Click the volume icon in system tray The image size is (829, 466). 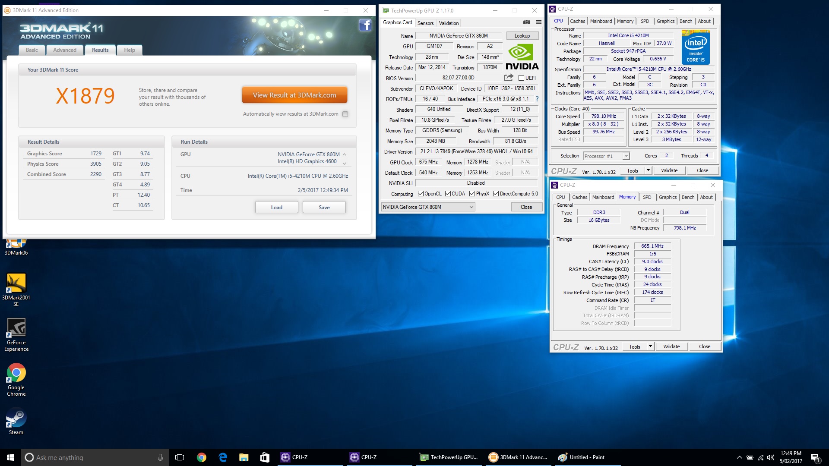tap(771, 457)
